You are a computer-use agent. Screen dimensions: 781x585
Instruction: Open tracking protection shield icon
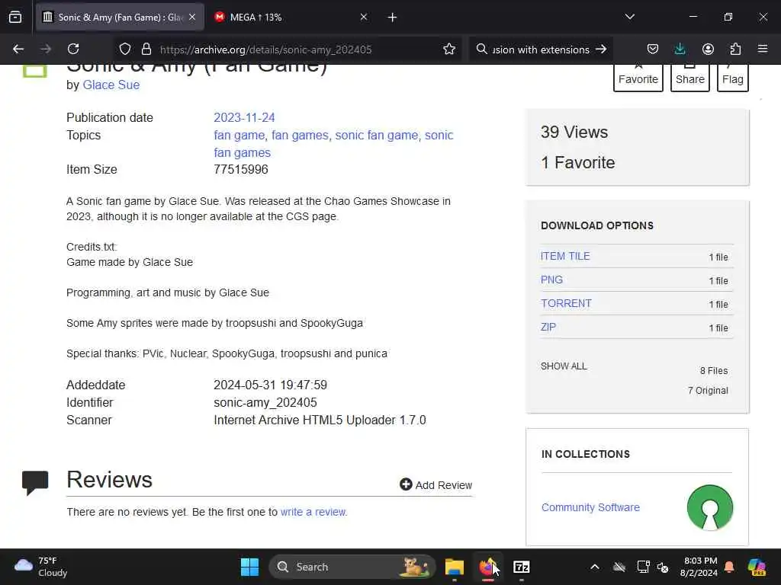125,49
